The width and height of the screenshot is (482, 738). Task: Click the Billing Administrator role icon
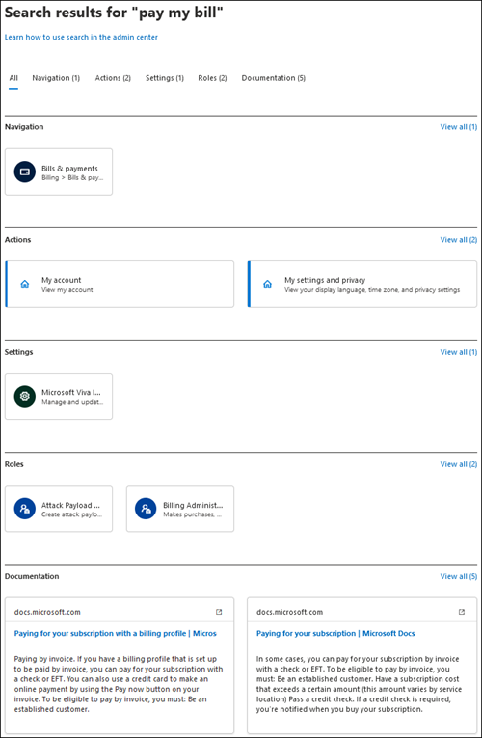pyautogui.click(x=147, y=509)
